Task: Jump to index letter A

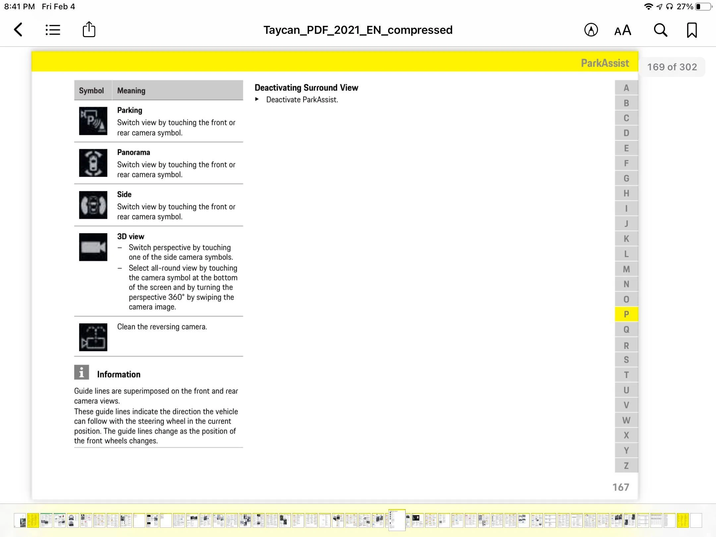Action: pyautogui.click(x=626, y=88)
